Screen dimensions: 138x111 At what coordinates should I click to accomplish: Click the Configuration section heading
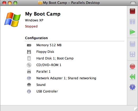[x=36, y=38]
